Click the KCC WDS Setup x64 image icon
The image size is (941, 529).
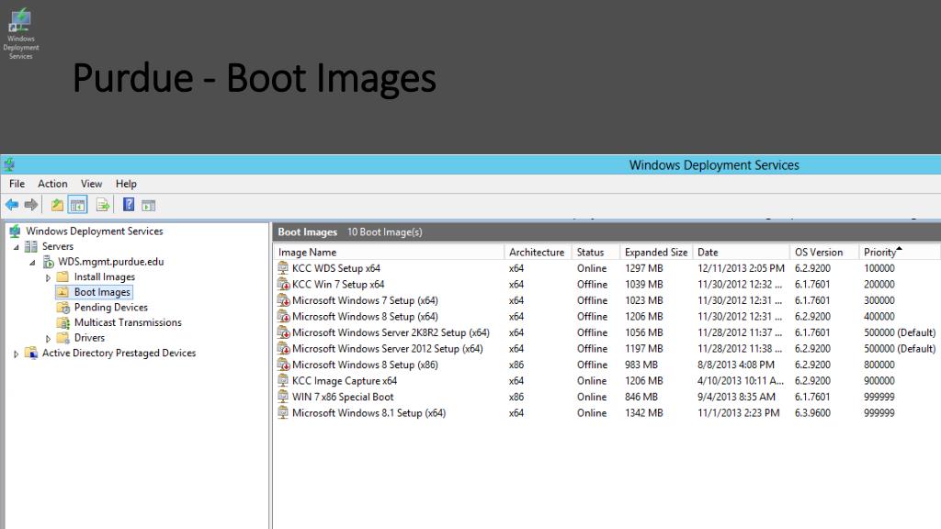pos(283,268)
